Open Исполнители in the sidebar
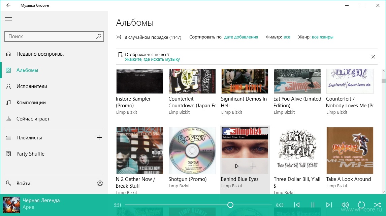This screenshot has width=386, height=216. 54,86
